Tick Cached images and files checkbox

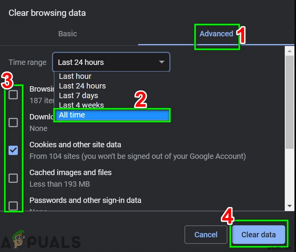[14, 178]
